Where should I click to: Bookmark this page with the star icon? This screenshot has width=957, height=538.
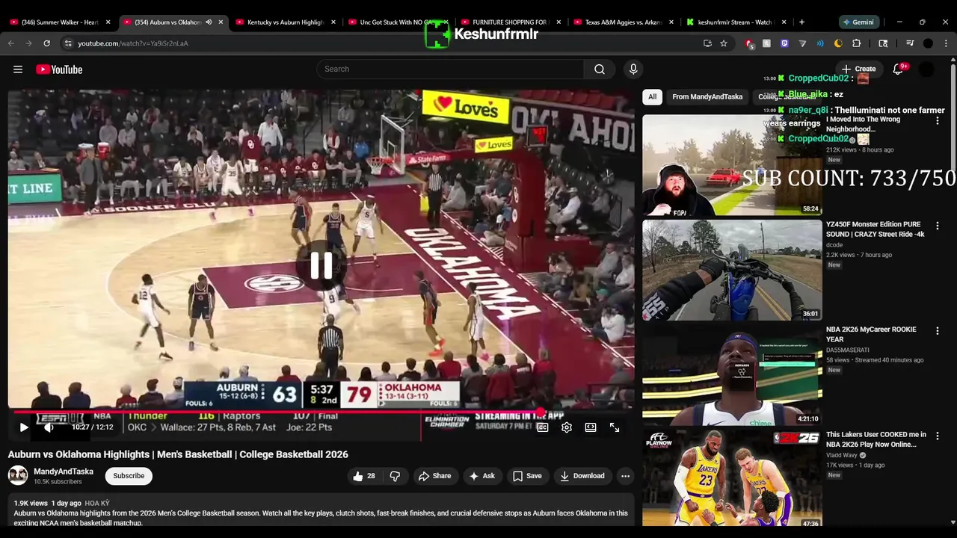point(724,43)
